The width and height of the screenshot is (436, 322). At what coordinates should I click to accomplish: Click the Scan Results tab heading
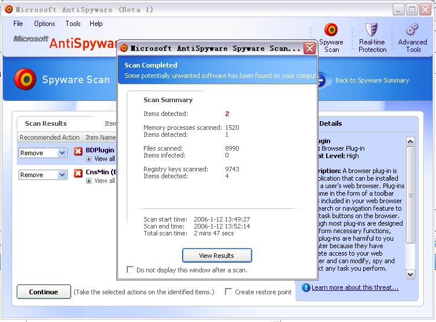tap(46, 123)
